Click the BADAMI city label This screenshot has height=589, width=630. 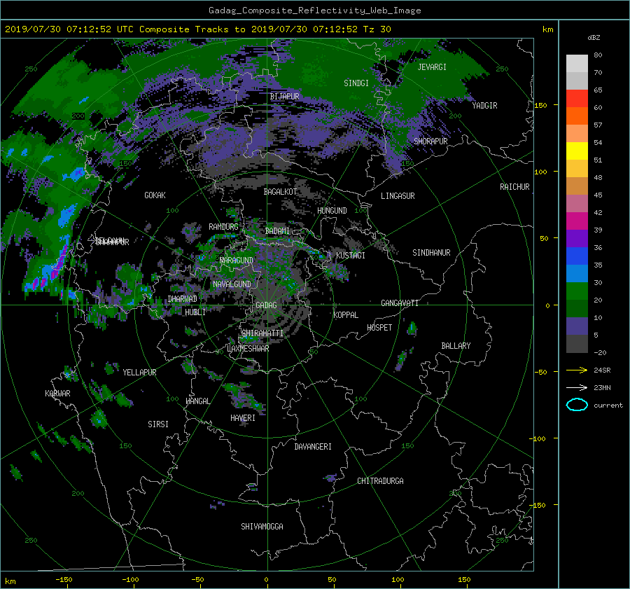coord(277,231)
